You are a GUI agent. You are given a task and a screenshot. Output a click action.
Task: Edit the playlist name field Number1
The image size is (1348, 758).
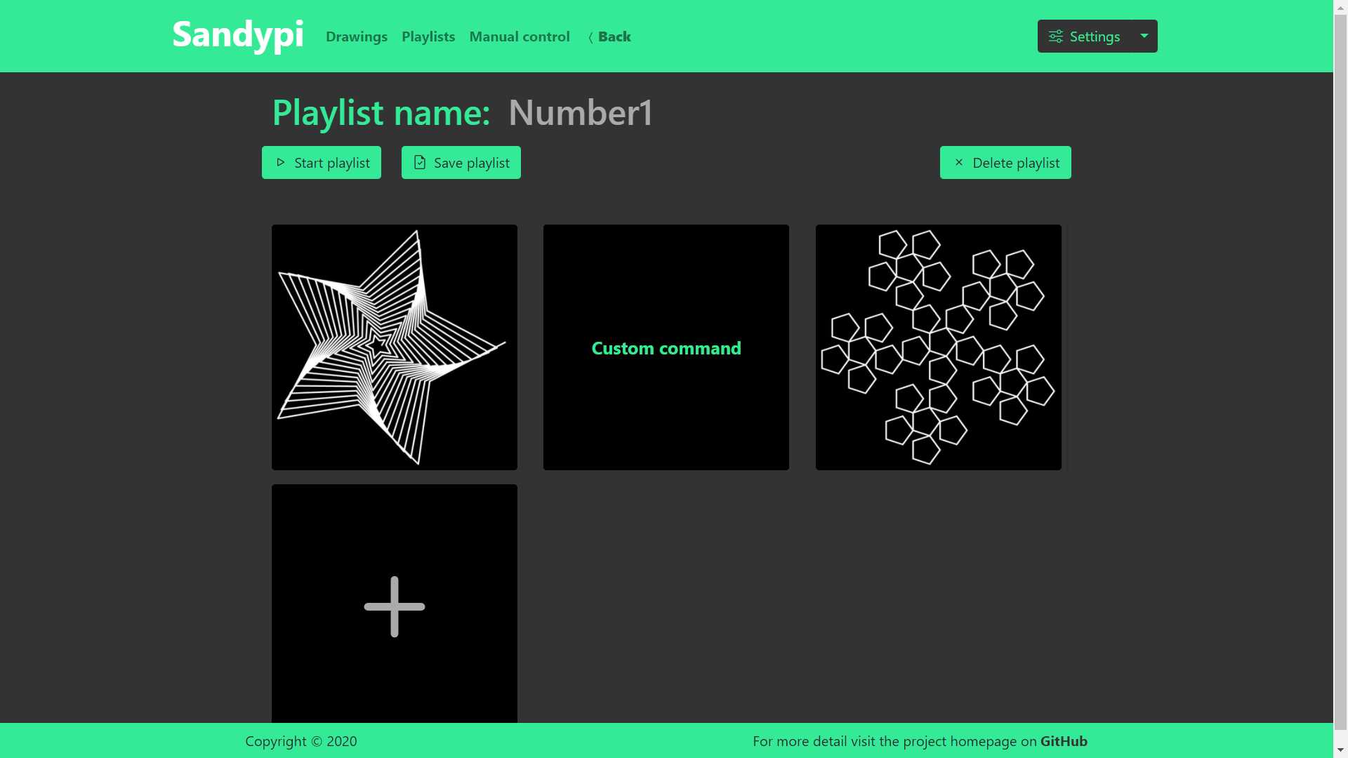[x=581, y=112]
